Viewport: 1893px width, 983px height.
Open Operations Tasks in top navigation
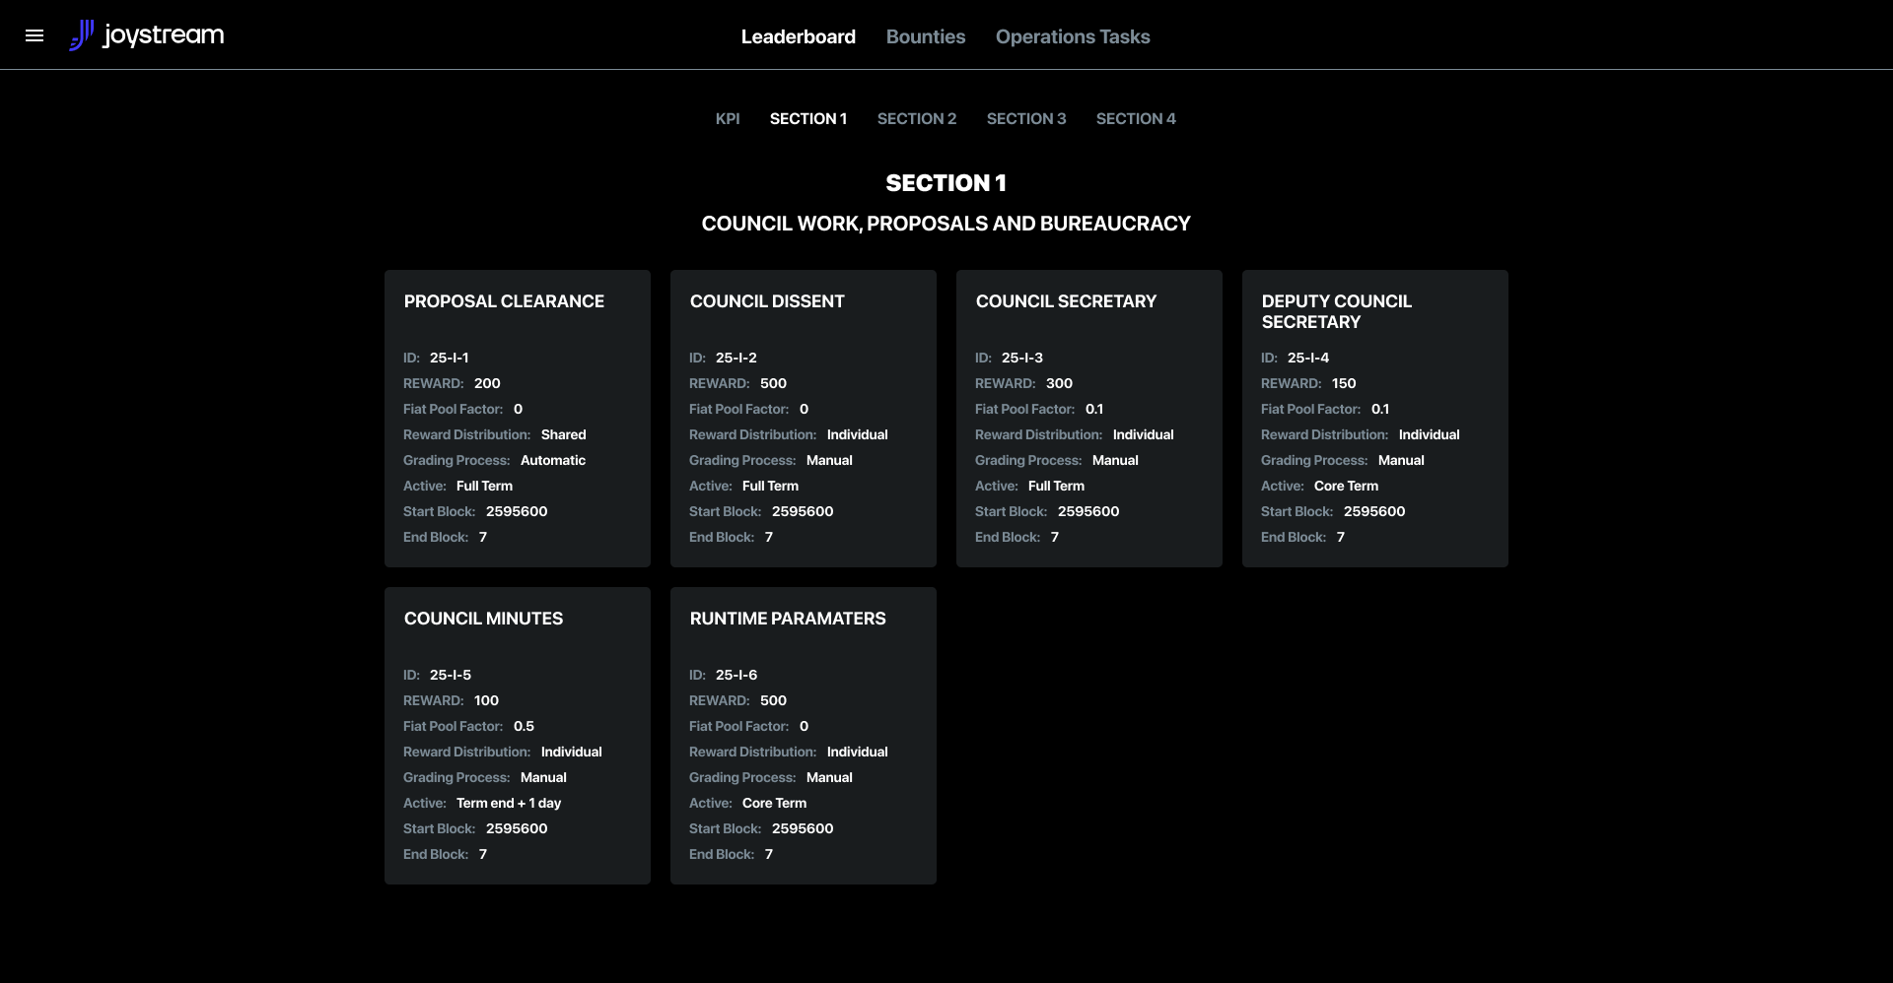click(x=1073, y=36)
